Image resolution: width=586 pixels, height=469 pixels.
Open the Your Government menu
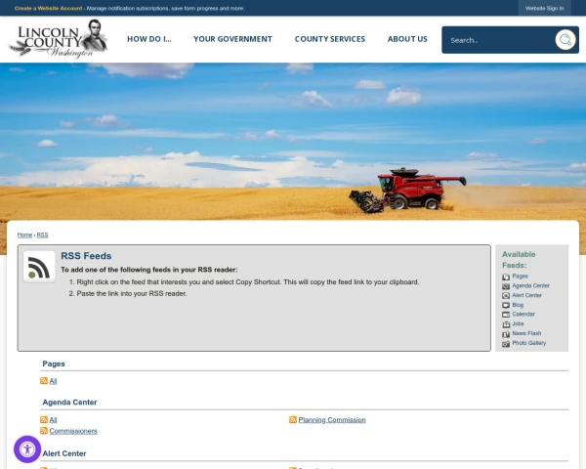[x=232, y=39]
